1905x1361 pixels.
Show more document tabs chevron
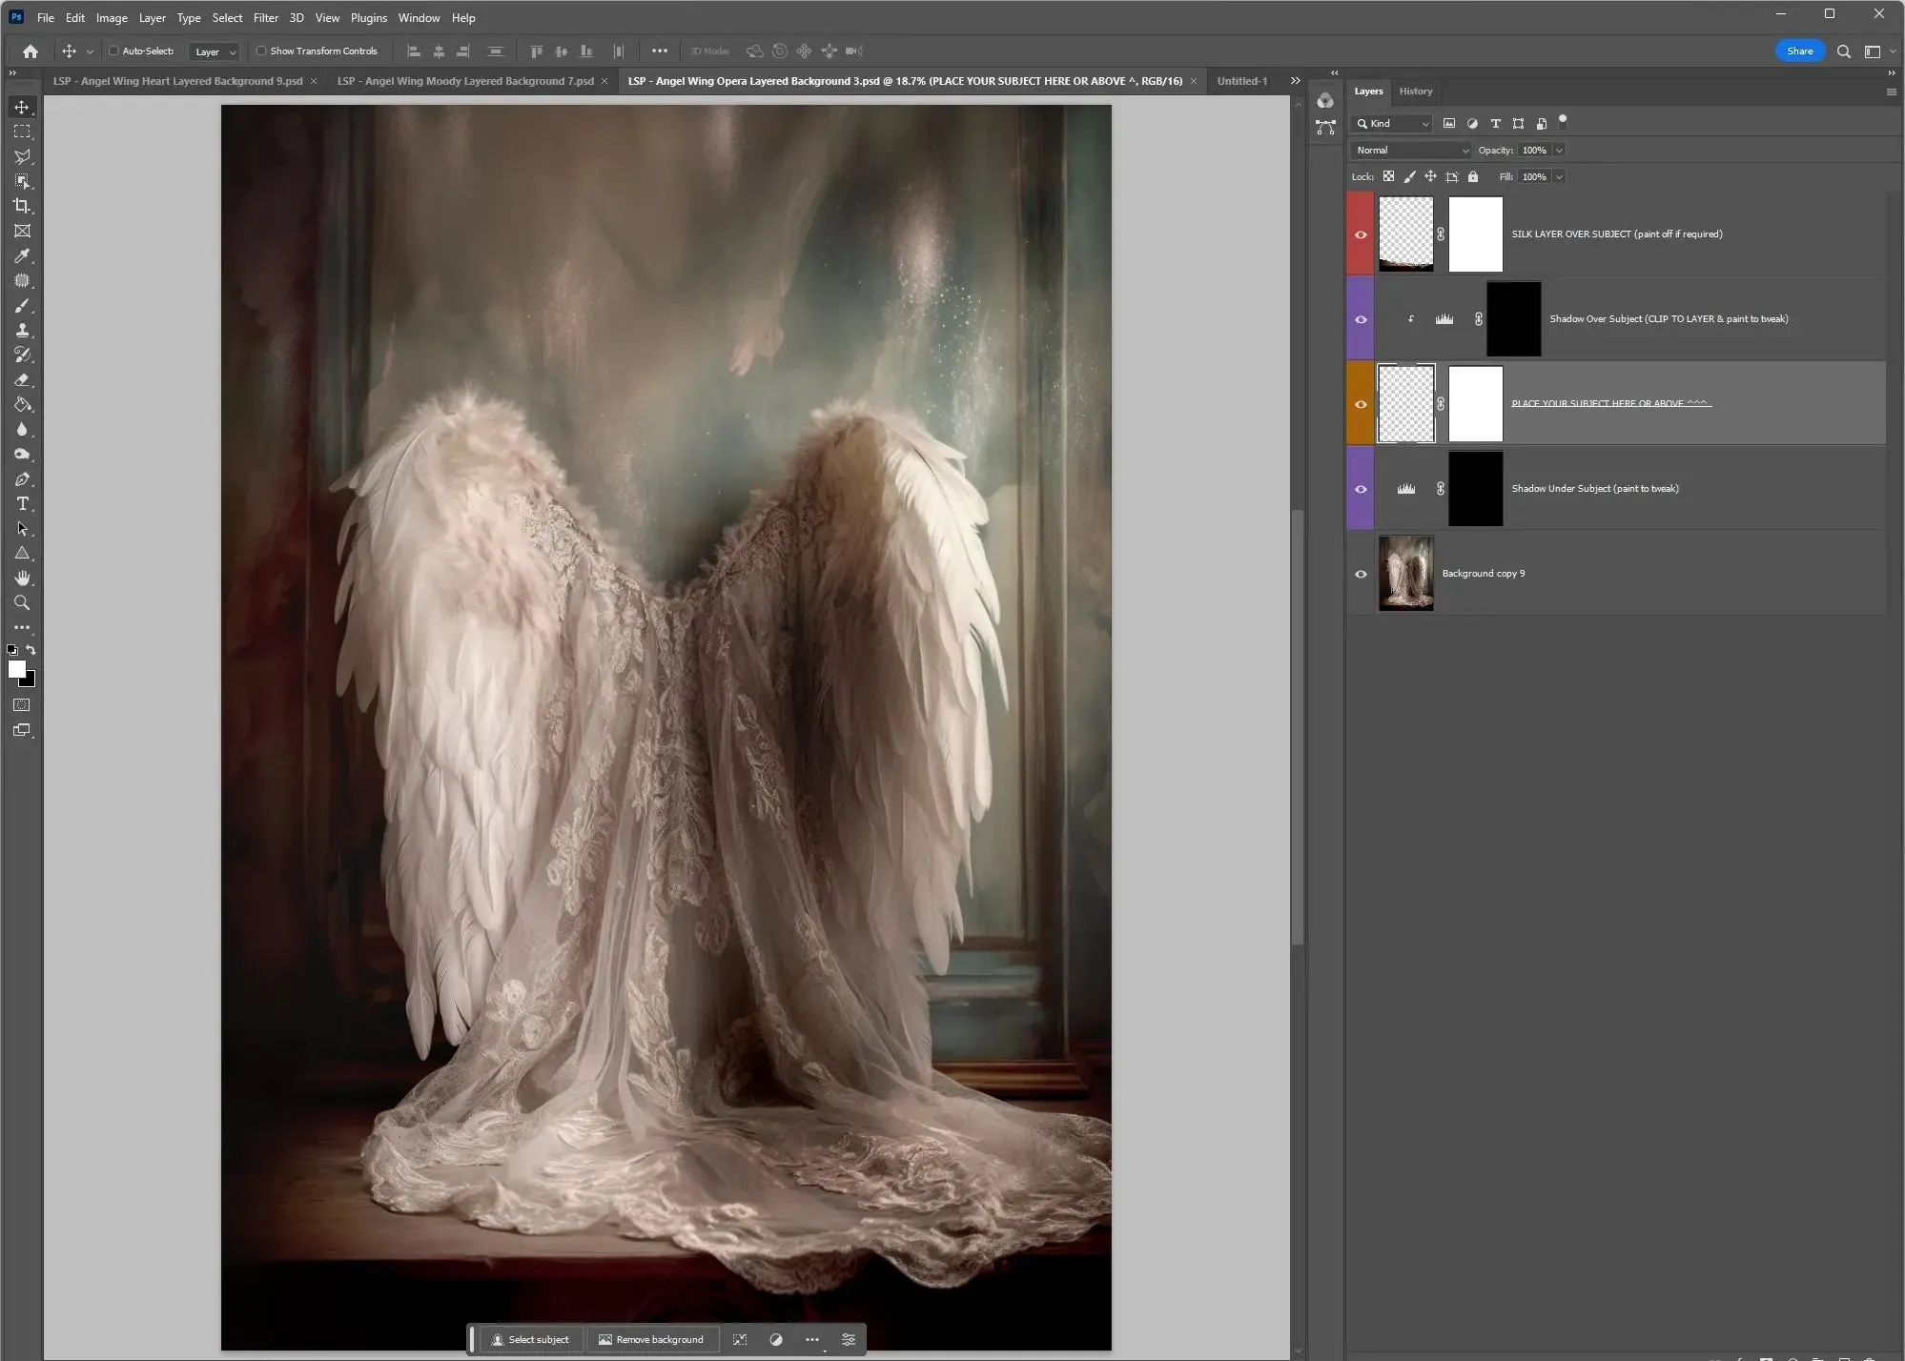[1295, 81]
